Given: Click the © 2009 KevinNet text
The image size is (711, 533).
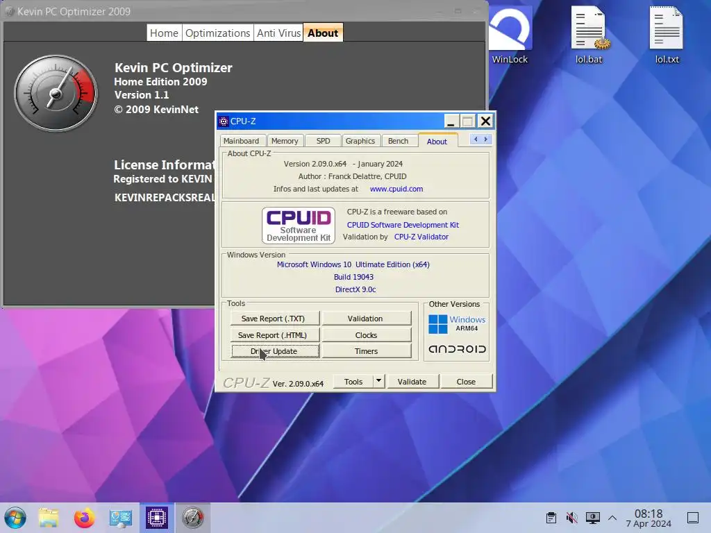Looking at the screenshot, I should click(x=156, y=109).
